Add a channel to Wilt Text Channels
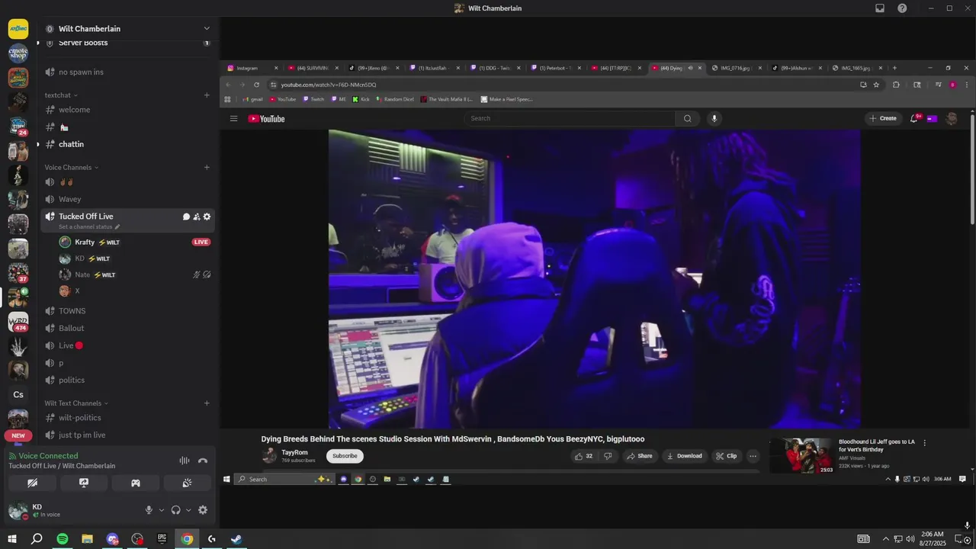Screen dimensions: 976x549 (207, 403)
